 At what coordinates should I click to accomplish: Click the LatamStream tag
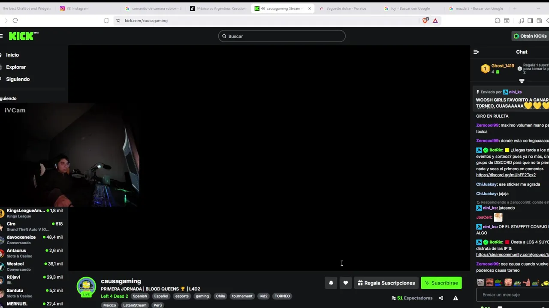click(135, 305)
